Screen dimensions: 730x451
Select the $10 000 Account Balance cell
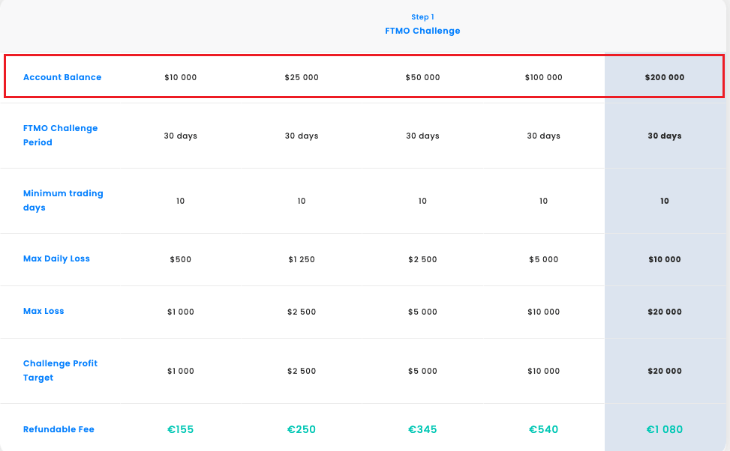[181, 78]
